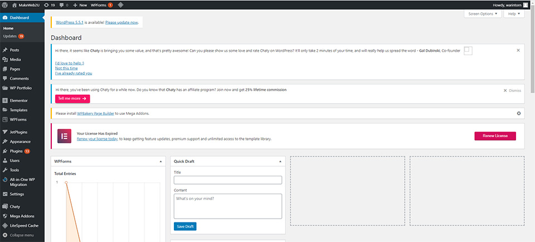This screenshot has width=535, height=242.
Task: Collapse the WPForms widget panel
Action: pyautogui.click(x=161, y=161)
